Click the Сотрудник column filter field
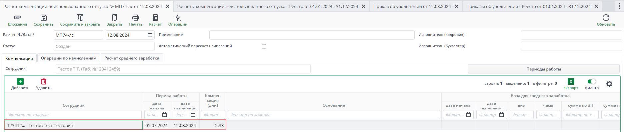624x132 pixels. pos(74,115)
